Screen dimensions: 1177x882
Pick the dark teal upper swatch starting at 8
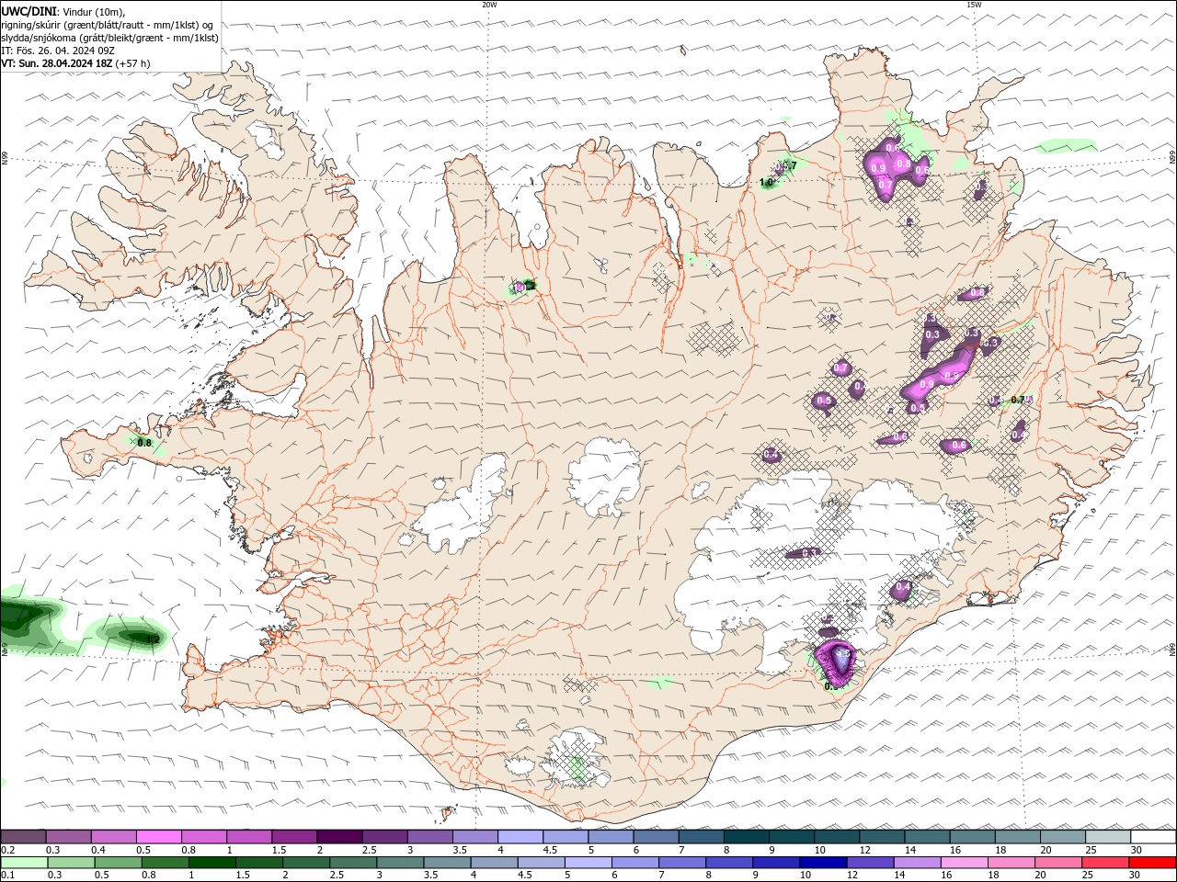pyautogui.click(x=746, y=837)
